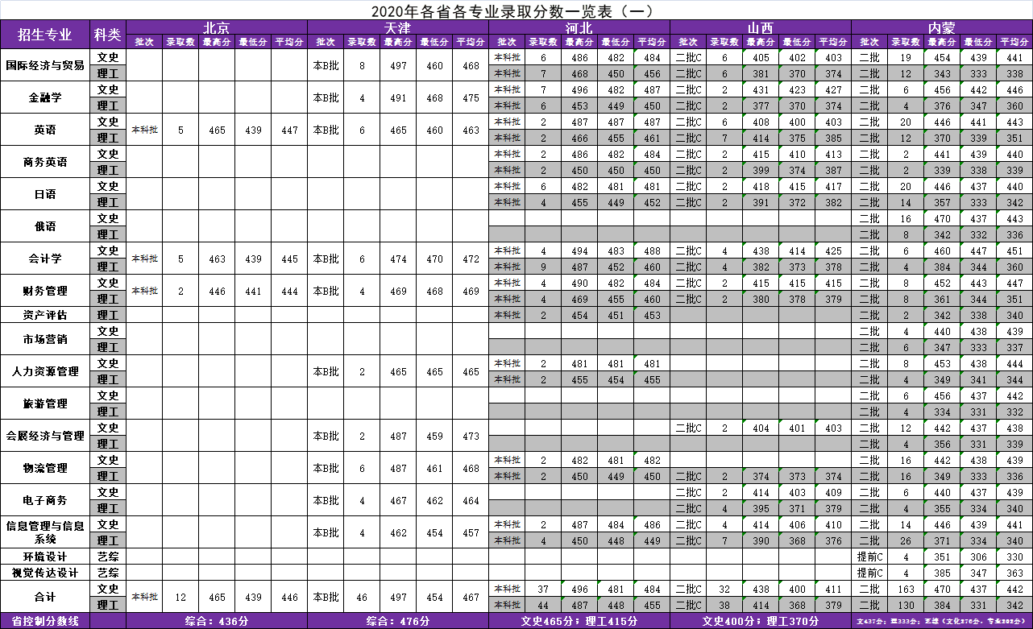This screenshot has height=629, width=1033.
Task: Click 山西 录取数 38 in 合计 理工 row
Action: pos(724,605)
